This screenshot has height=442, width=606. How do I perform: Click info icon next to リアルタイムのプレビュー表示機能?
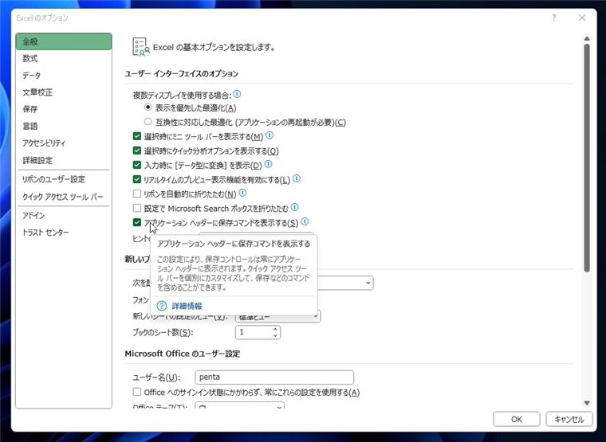[x=297, y=178]
